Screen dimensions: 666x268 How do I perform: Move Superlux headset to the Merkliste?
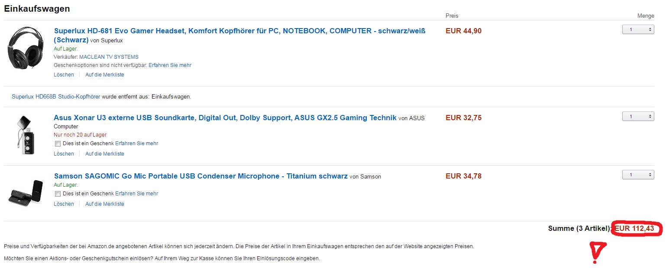[x=104, y=75]
